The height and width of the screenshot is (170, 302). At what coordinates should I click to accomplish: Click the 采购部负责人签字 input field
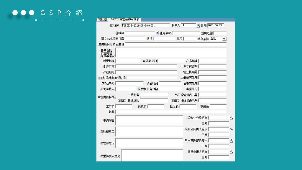(x=219, y=129)
